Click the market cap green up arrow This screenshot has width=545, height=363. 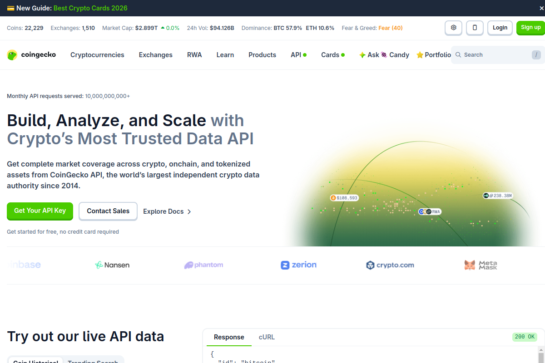(x=163, y=28)
